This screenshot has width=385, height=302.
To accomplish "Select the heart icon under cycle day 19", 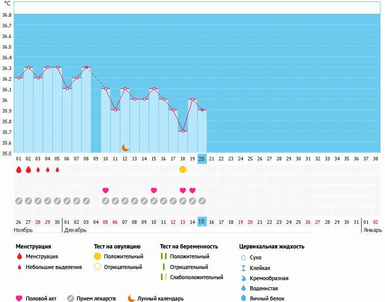I will pos(192,190).
